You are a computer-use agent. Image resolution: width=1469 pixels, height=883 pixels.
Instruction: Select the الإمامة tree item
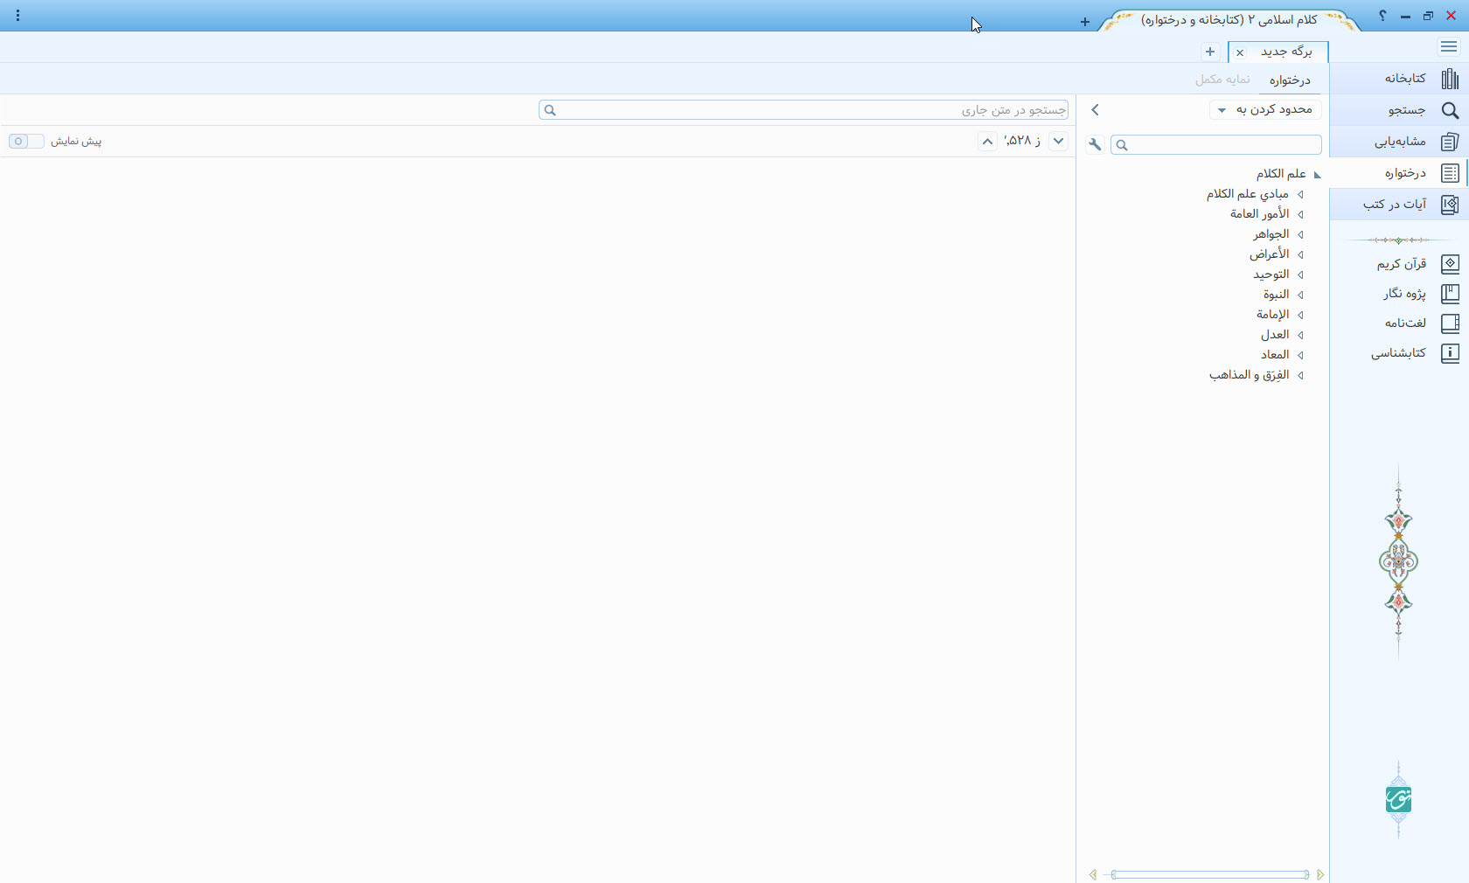pyautogui.click(x=1273, y=315)
